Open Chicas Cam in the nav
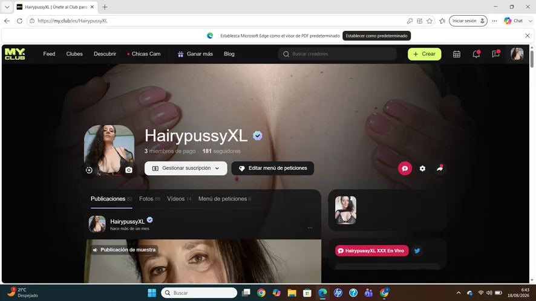This screenshot has height=301, width=536. coord(143,54)
